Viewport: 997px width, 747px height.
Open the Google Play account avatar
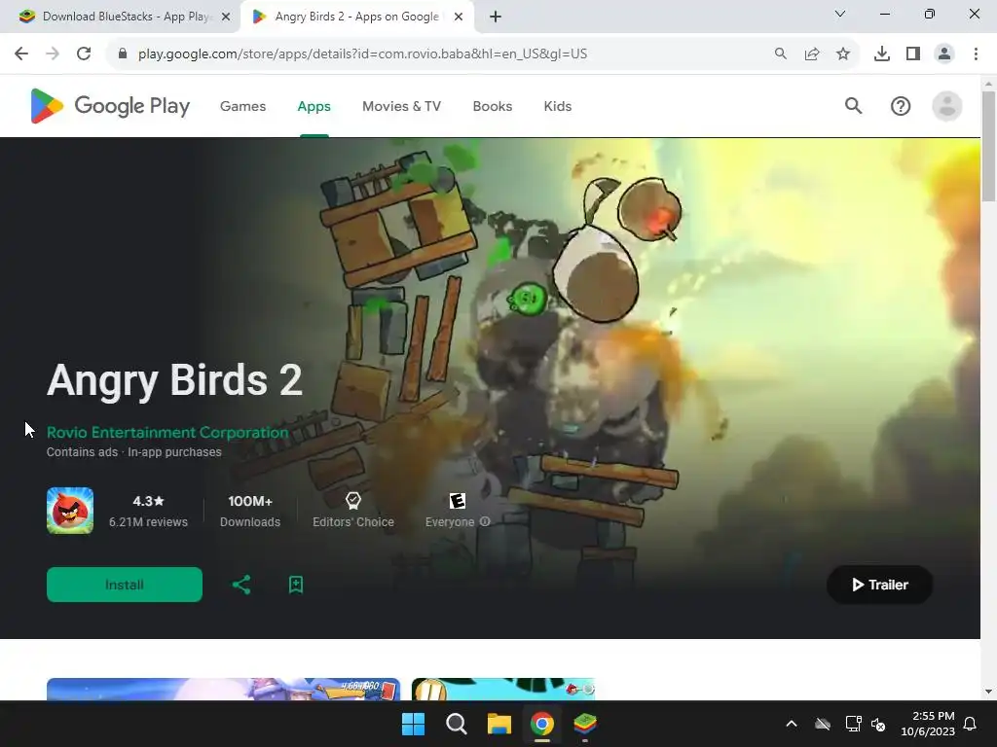(946, 106)
